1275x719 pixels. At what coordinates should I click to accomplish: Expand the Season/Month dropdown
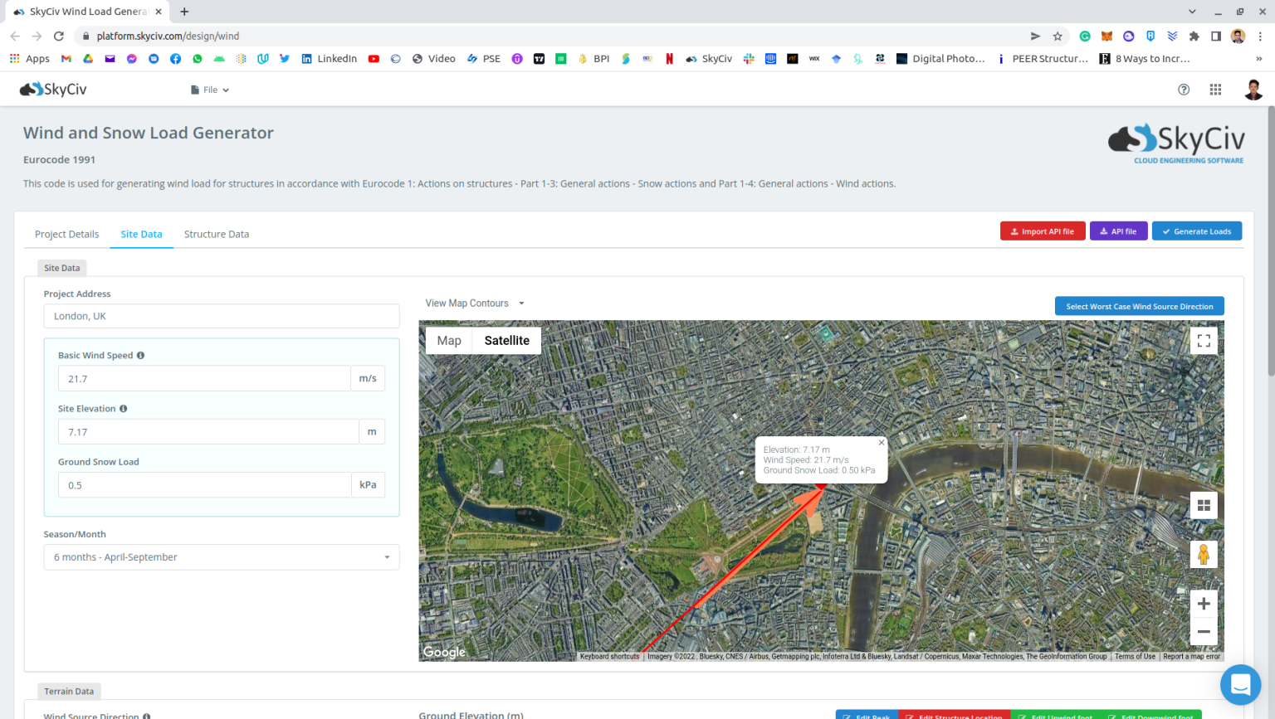point(221,557)
